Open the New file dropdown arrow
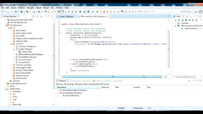This screenshot has height=114, width=203. (5, 12)
